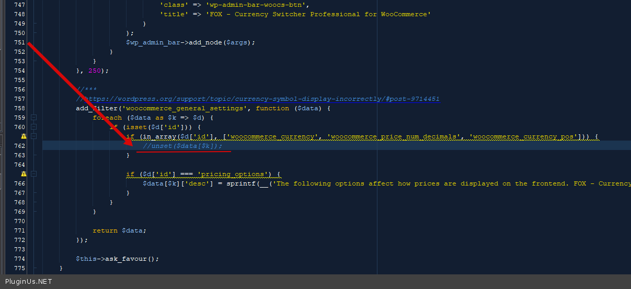Click the warning icon beside the pricing_options line
The width and height of the screenshot is (631, 289).
tap(24, 174)
